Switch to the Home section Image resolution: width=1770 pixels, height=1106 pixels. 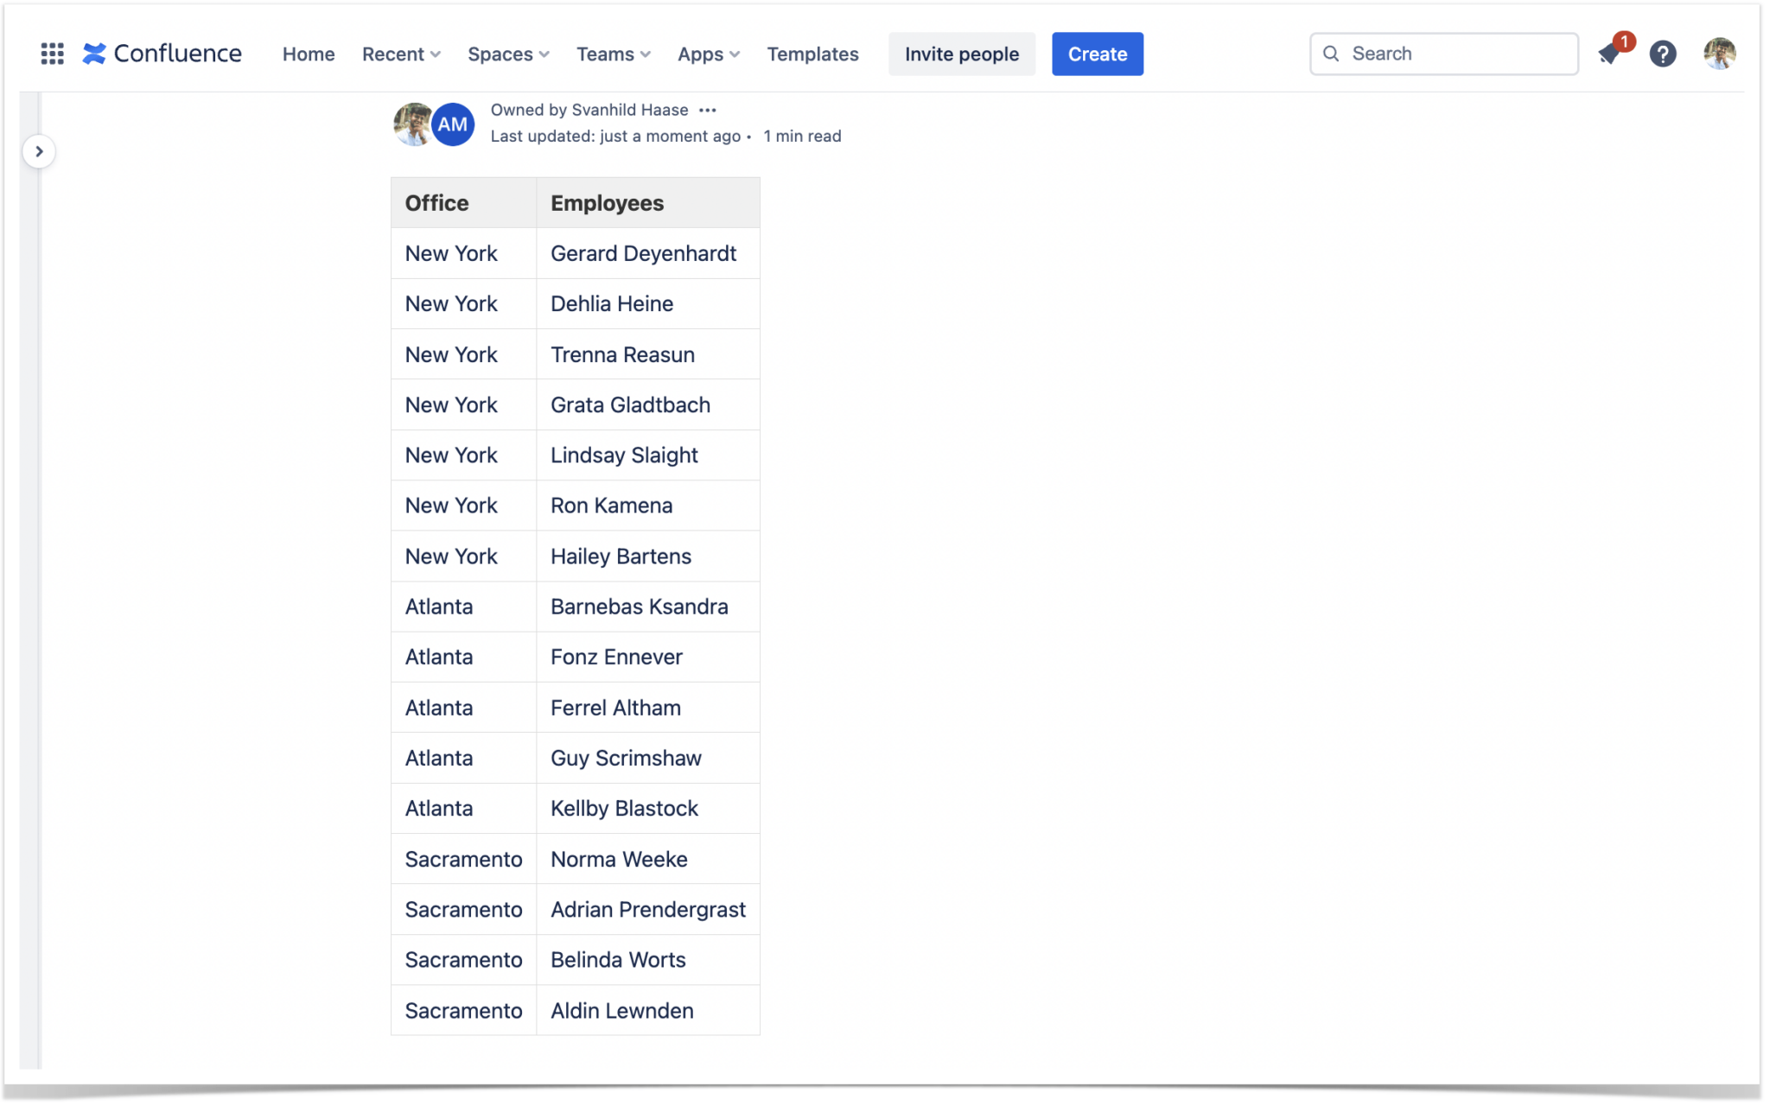pos(308,54)
